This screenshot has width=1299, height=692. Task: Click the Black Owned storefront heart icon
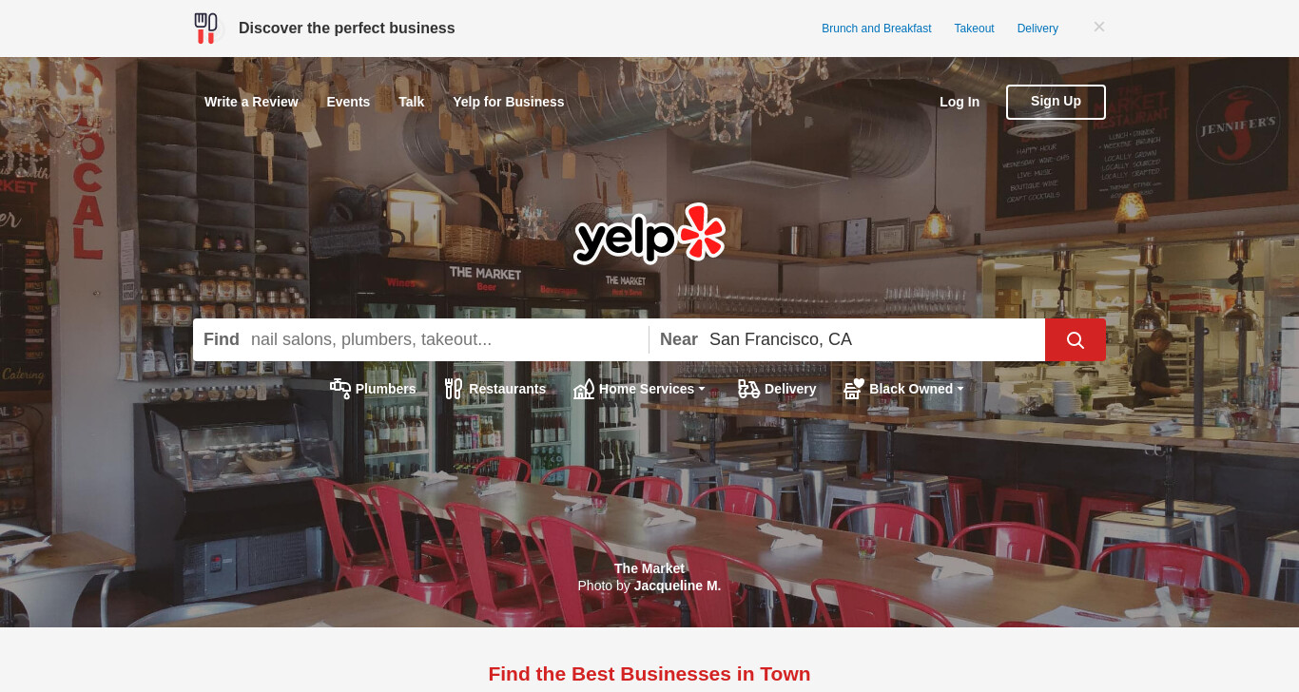coord(854,389)
